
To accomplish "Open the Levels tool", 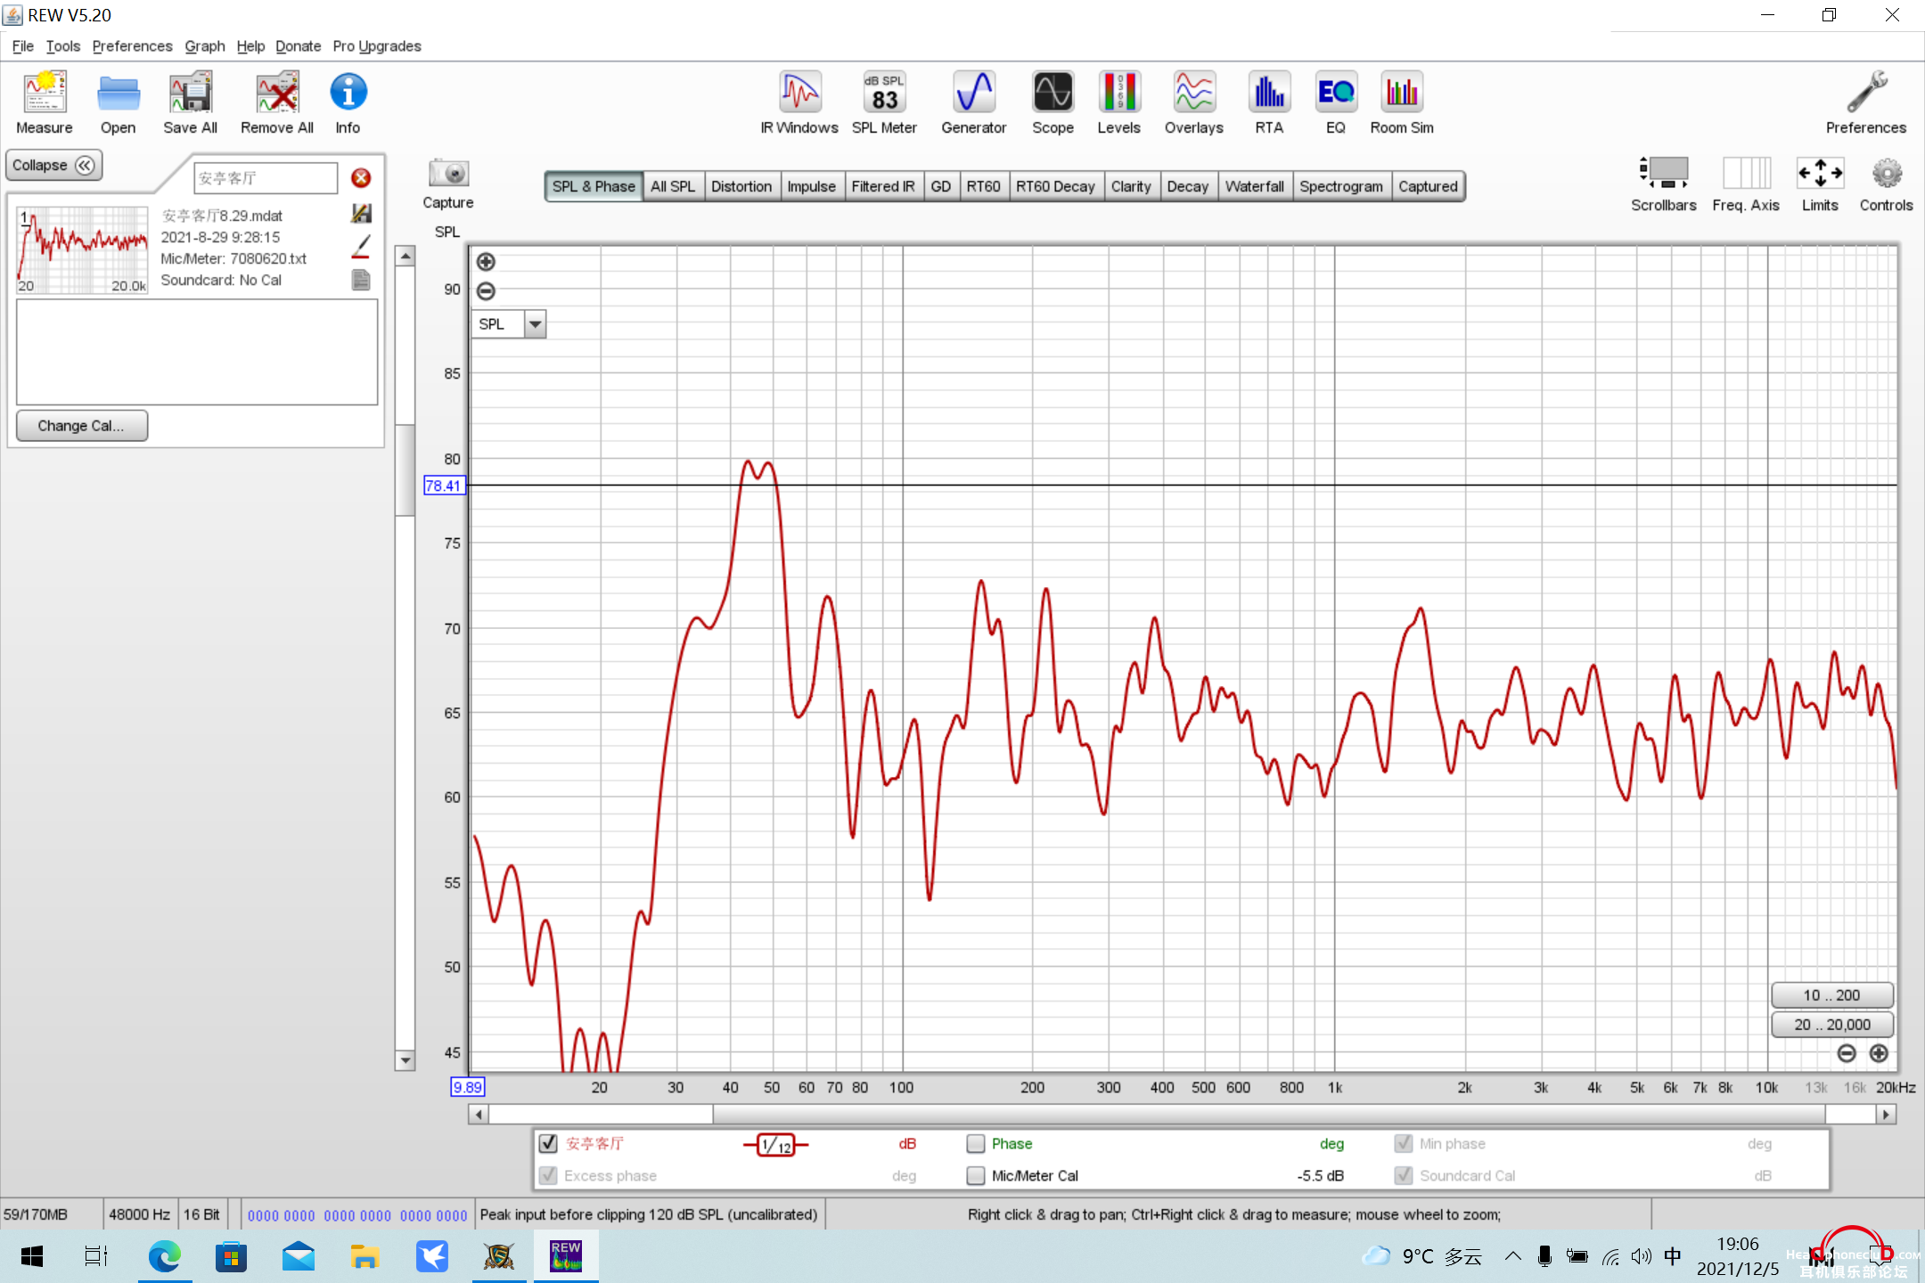I will [x=1118, y=92].
